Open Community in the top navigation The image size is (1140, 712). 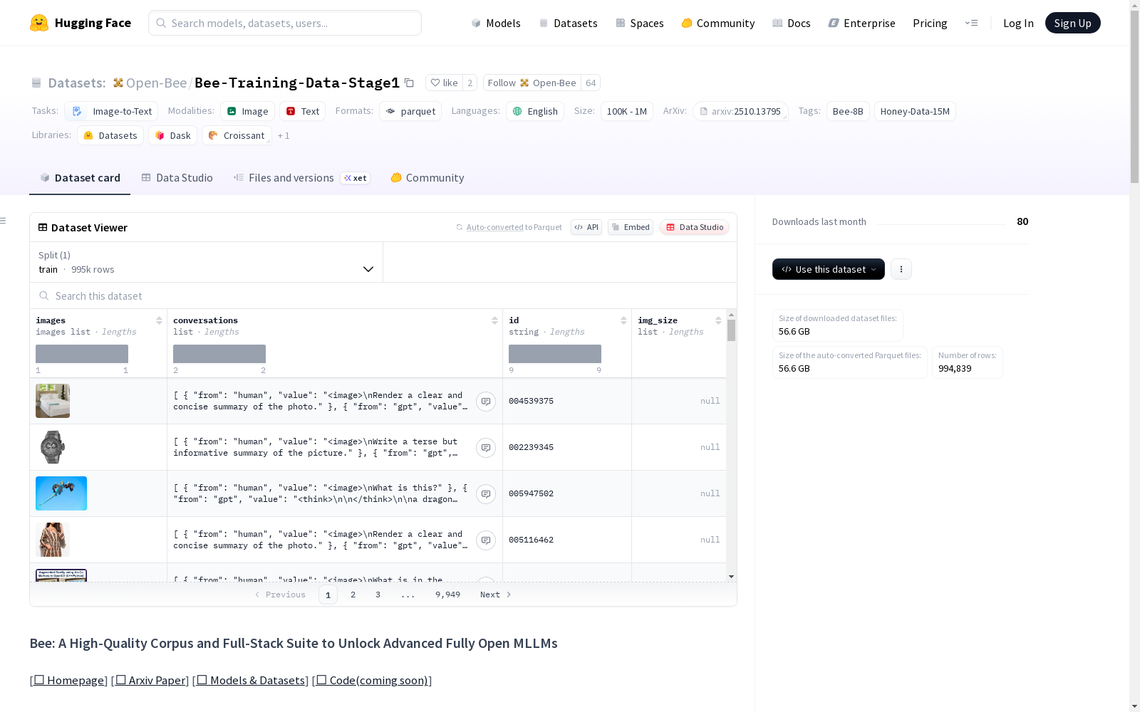(x=718, y=23)
